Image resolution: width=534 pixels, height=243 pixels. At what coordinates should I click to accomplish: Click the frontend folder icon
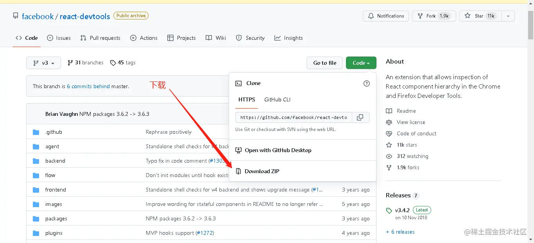point(36,190)
